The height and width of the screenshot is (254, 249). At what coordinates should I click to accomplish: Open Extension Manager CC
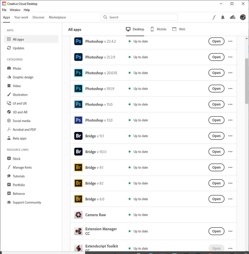(x=216, y=231)
